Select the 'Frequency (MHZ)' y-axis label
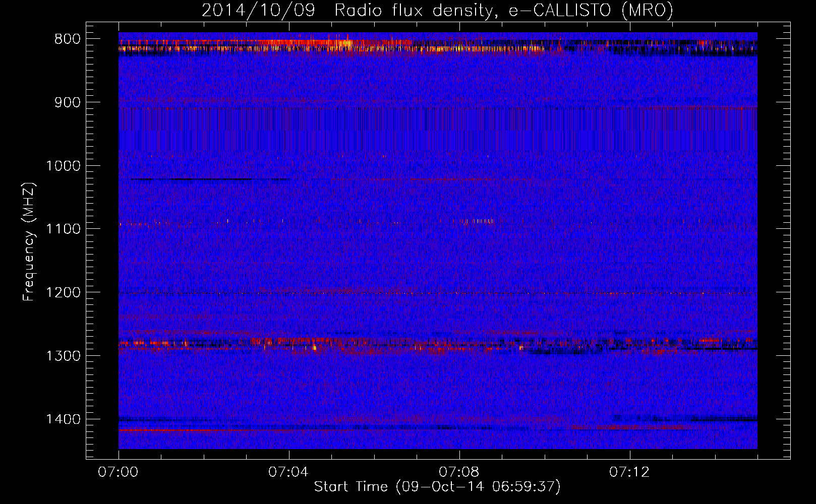This screenshot has height=504, width=816. [x=29, y=242]
